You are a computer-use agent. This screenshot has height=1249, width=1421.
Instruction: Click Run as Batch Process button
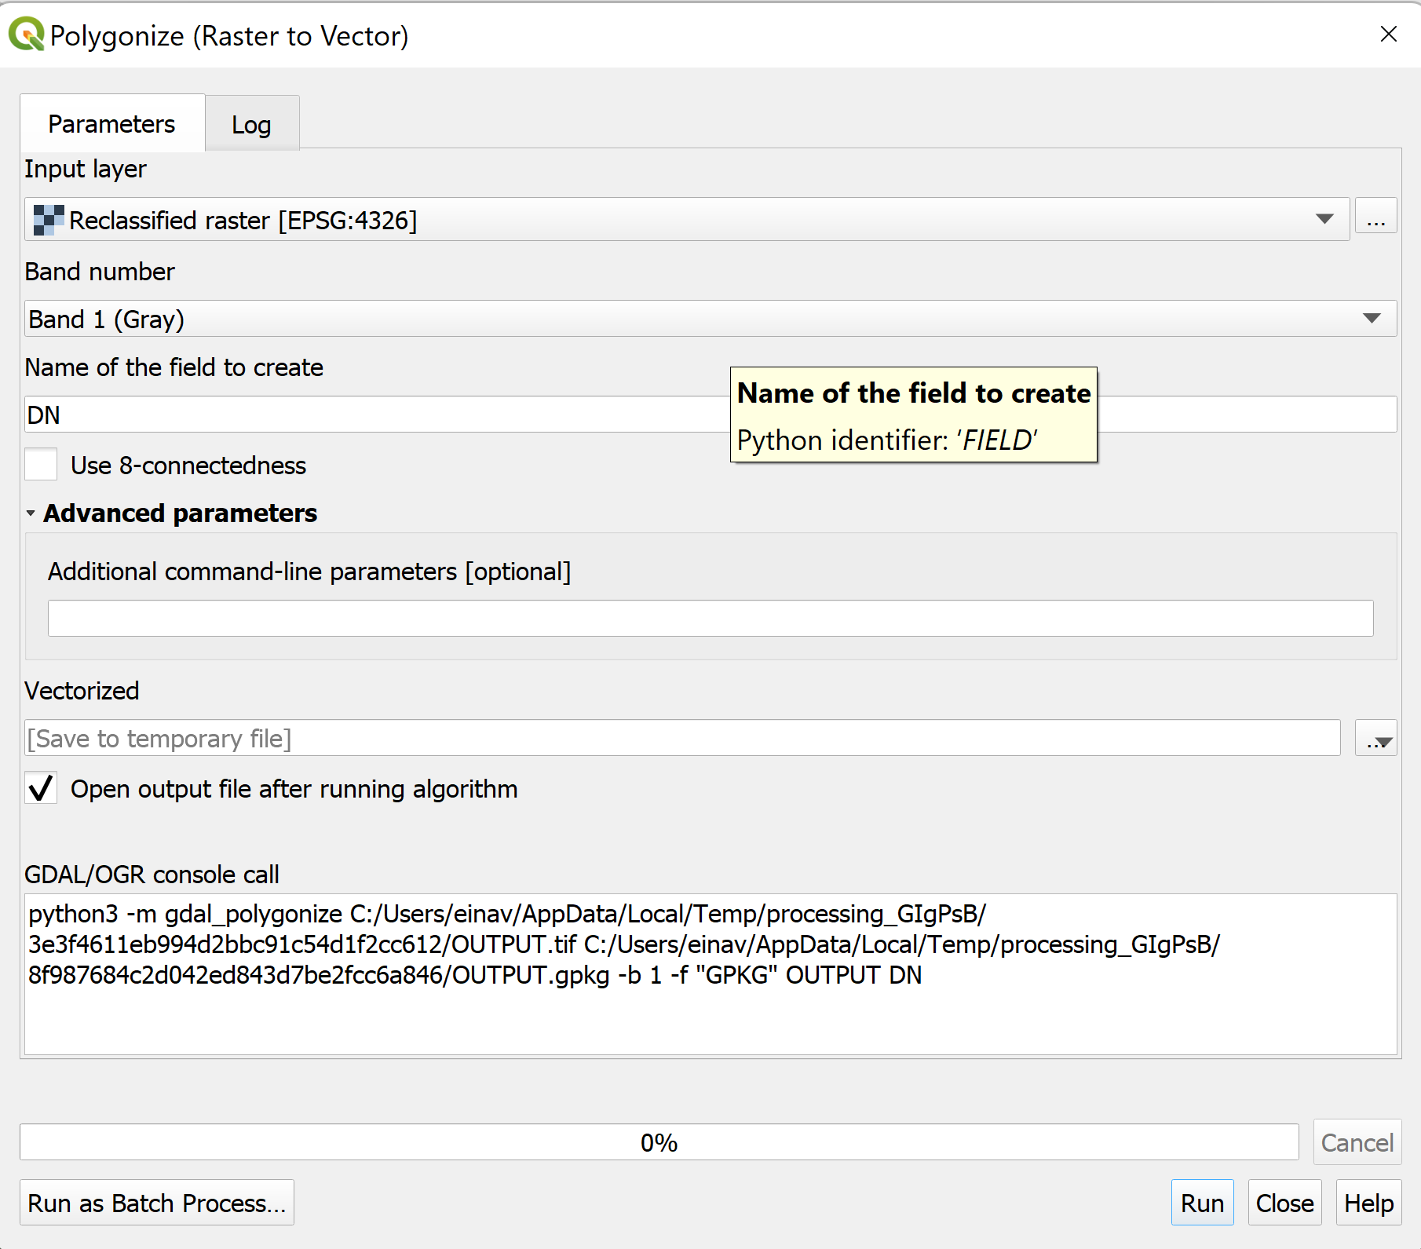coord(156,1203)
